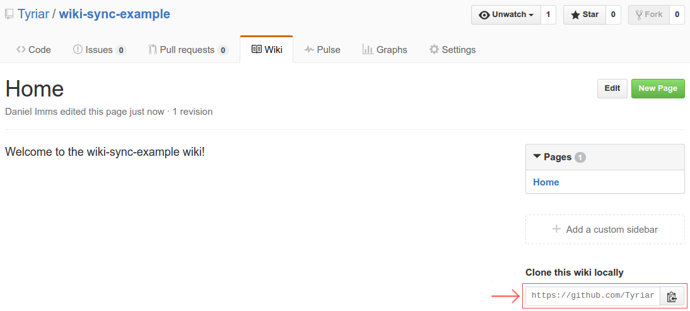Viewport: 690px width, 311px height.
Task: Click the plus icon beside Add a custom sidebar
Action: pyautogui.click(x=557, y=229)
